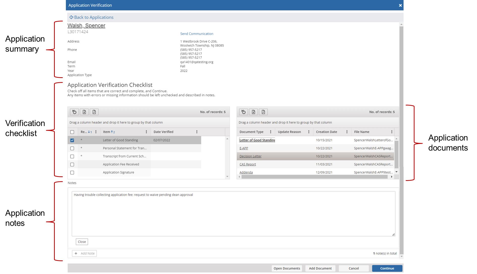Screen dimensions: 477x274
Task: Export documents grid to PDF
Action: tap(263, 112)
